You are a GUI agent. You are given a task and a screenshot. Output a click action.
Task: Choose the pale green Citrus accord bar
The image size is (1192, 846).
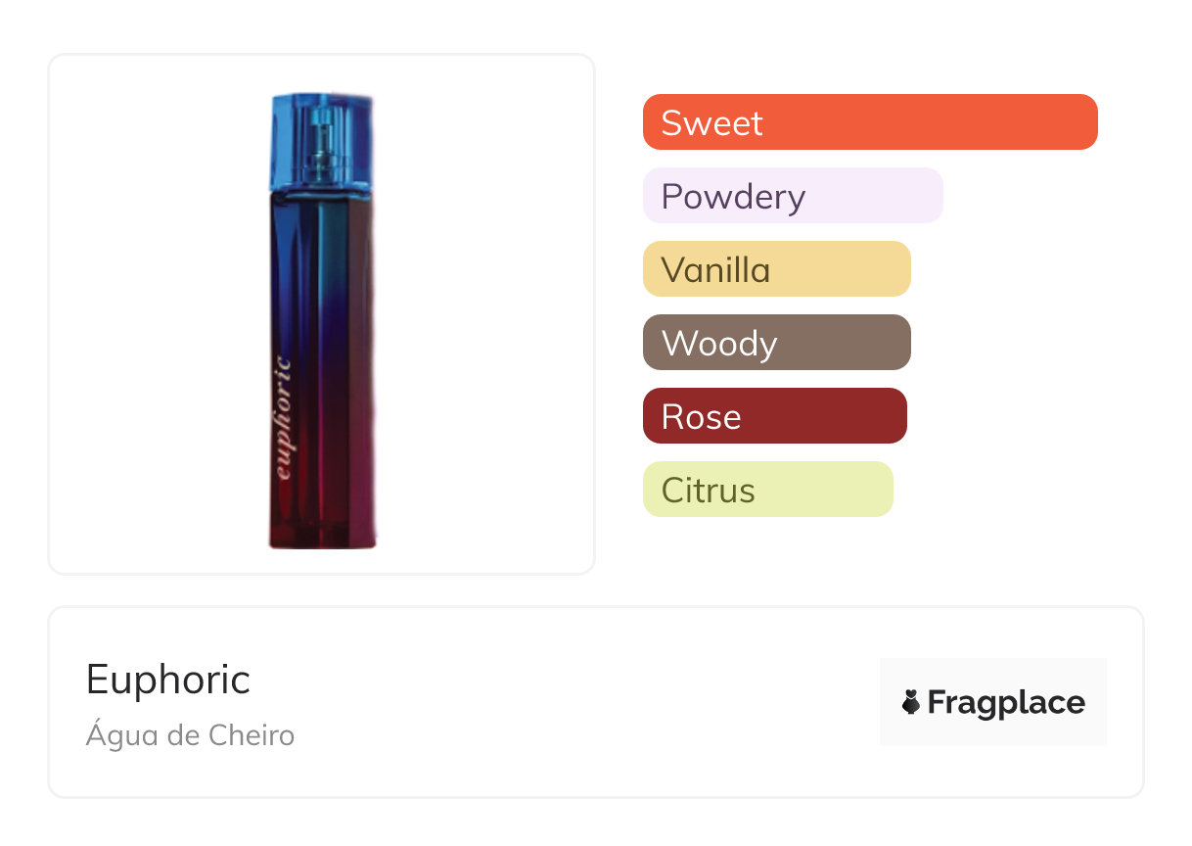767,490
